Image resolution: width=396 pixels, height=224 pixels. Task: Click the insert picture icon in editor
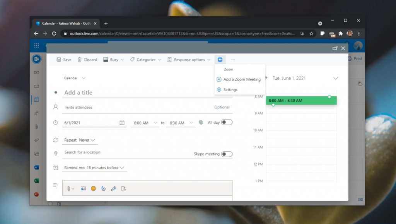(x=83, y=188)
